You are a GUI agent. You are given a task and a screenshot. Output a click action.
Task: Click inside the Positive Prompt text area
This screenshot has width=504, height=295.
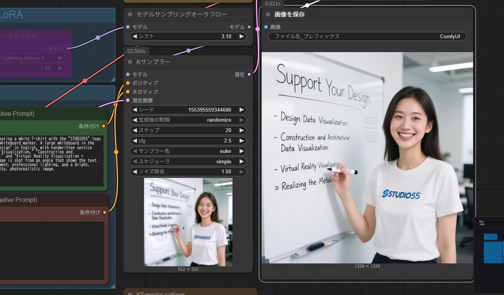click(51, 161)
